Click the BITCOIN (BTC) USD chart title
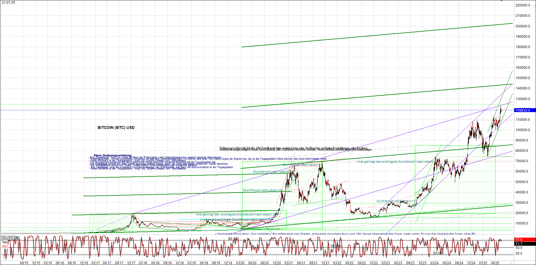Screen dimensions: 536x265 click(x=116, y=127)
